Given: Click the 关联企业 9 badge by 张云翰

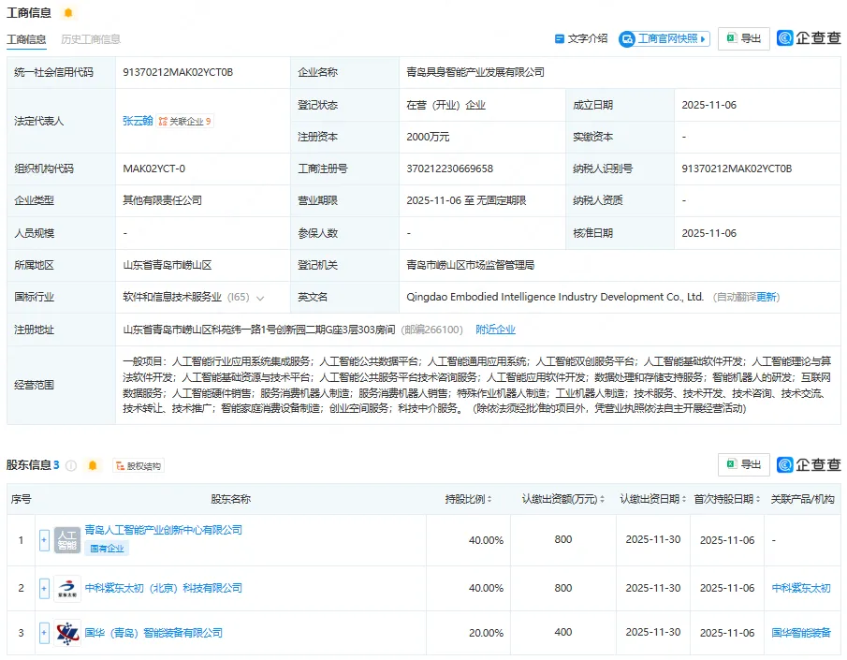Looking at the screenshot, I should 184,121.
